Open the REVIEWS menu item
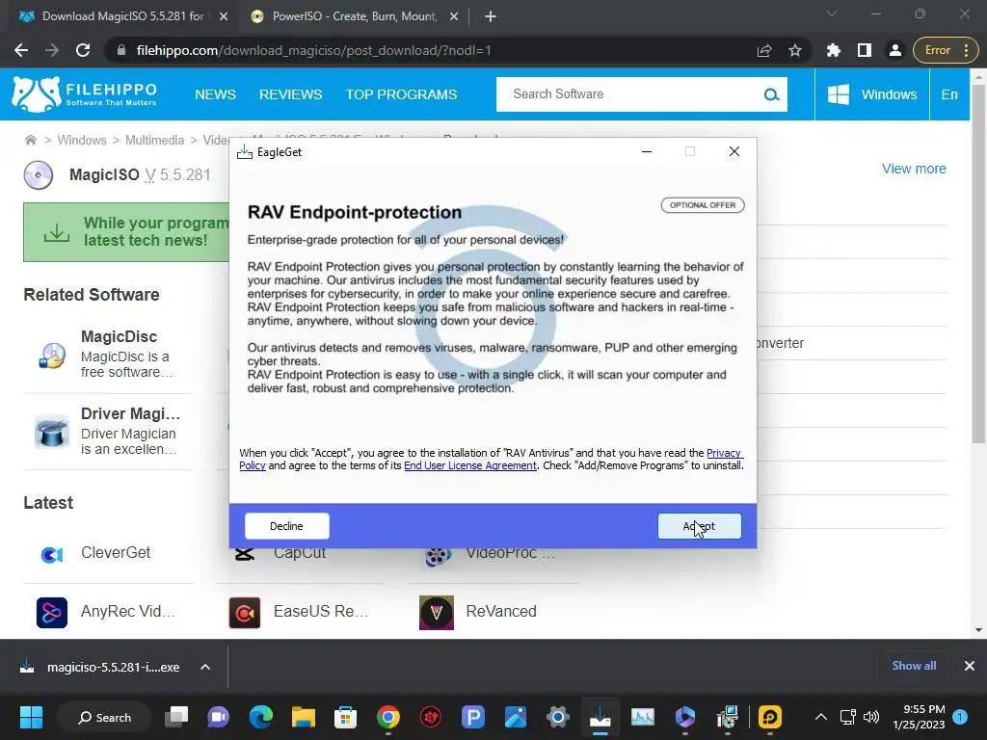The image size is (987, 740). [x=290, y=94]
